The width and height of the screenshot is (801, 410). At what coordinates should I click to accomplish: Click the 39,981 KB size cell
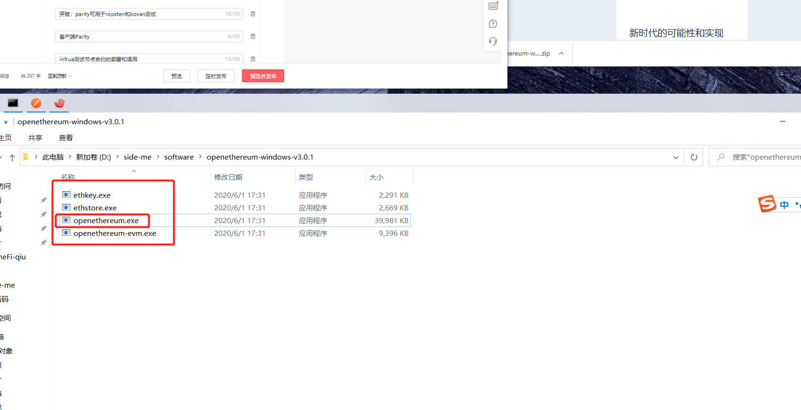(392, 220)
